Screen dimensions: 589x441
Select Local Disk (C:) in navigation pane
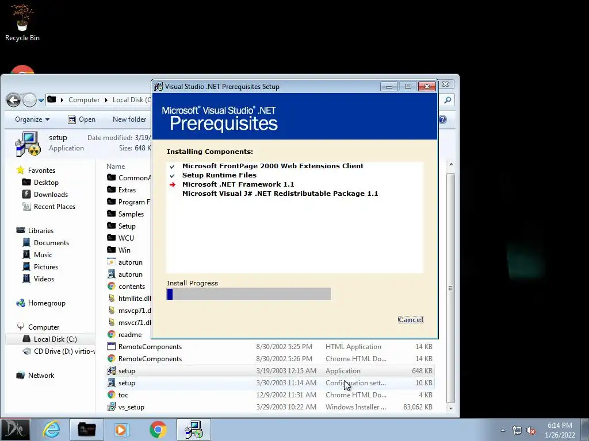(55, 339)
